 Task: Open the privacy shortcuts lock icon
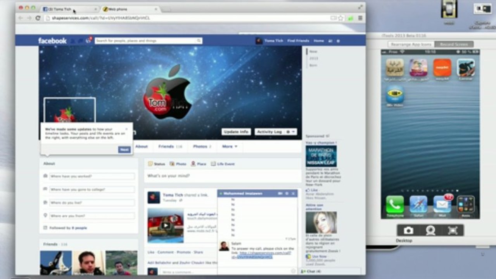(330, 41)
